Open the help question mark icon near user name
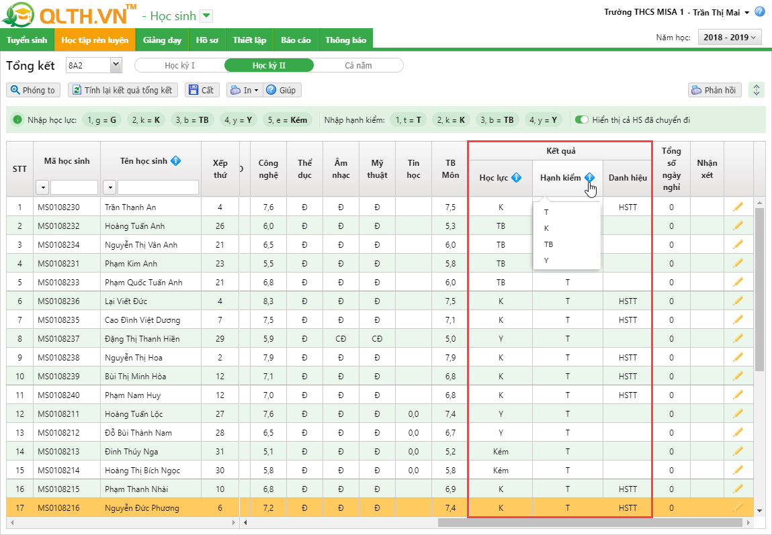The width and height of the screenshot is (772, 535). coord(760,12)
